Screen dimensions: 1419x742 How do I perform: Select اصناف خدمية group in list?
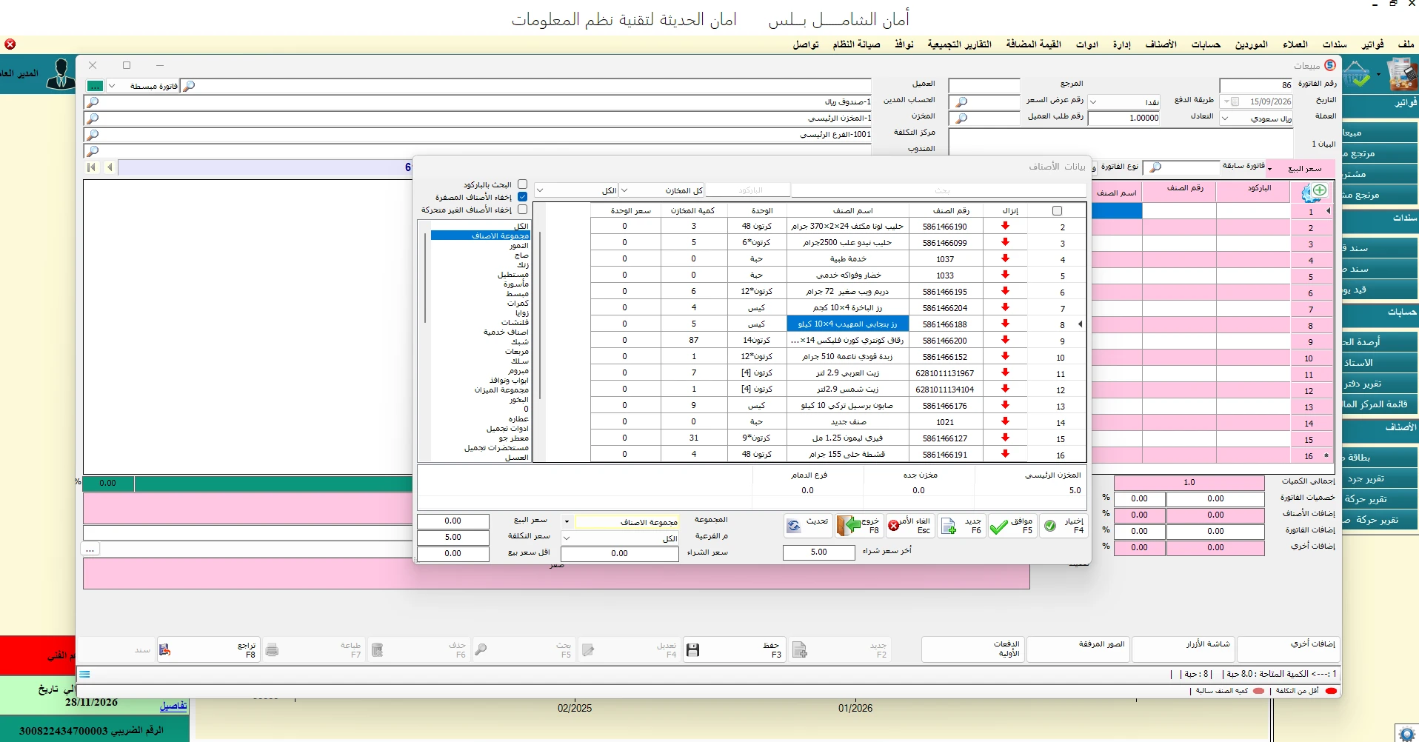tap(506, 332)
